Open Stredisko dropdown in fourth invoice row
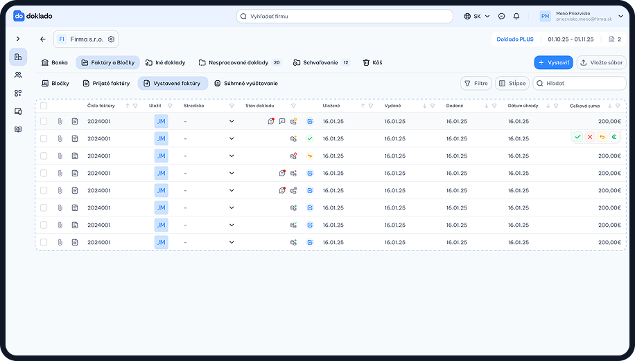This screenshot has width=635, height=361. tap(232, 173)
